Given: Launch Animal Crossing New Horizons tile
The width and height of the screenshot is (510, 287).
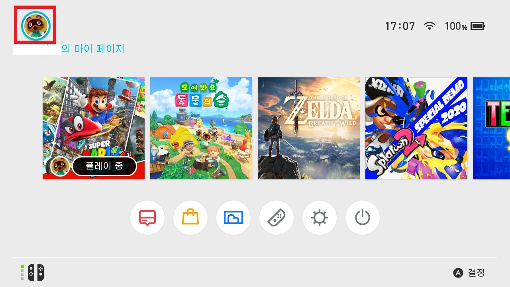Looking at the screenshot, I should coord(201,128).
